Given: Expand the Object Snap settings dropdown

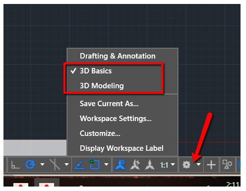Looking at the screenshot, I should tap(107, 165).
